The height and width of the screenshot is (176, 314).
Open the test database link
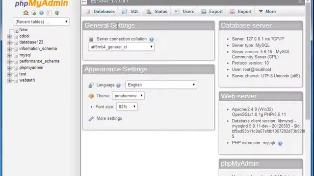pos(23,74)
